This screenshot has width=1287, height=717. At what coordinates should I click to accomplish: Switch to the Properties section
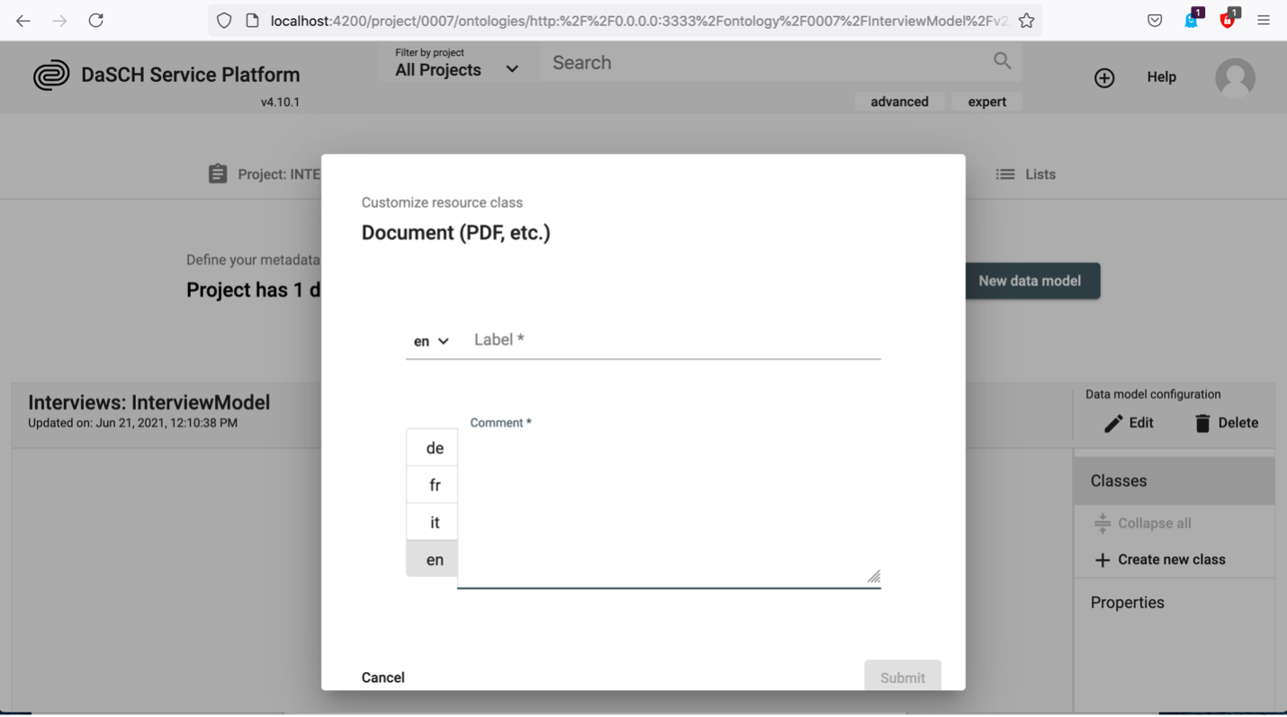pyautogui.click(x=1126, y=602)
